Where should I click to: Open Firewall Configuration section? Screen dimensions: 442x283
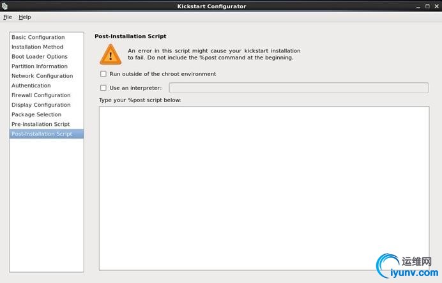tap(47, 95)
